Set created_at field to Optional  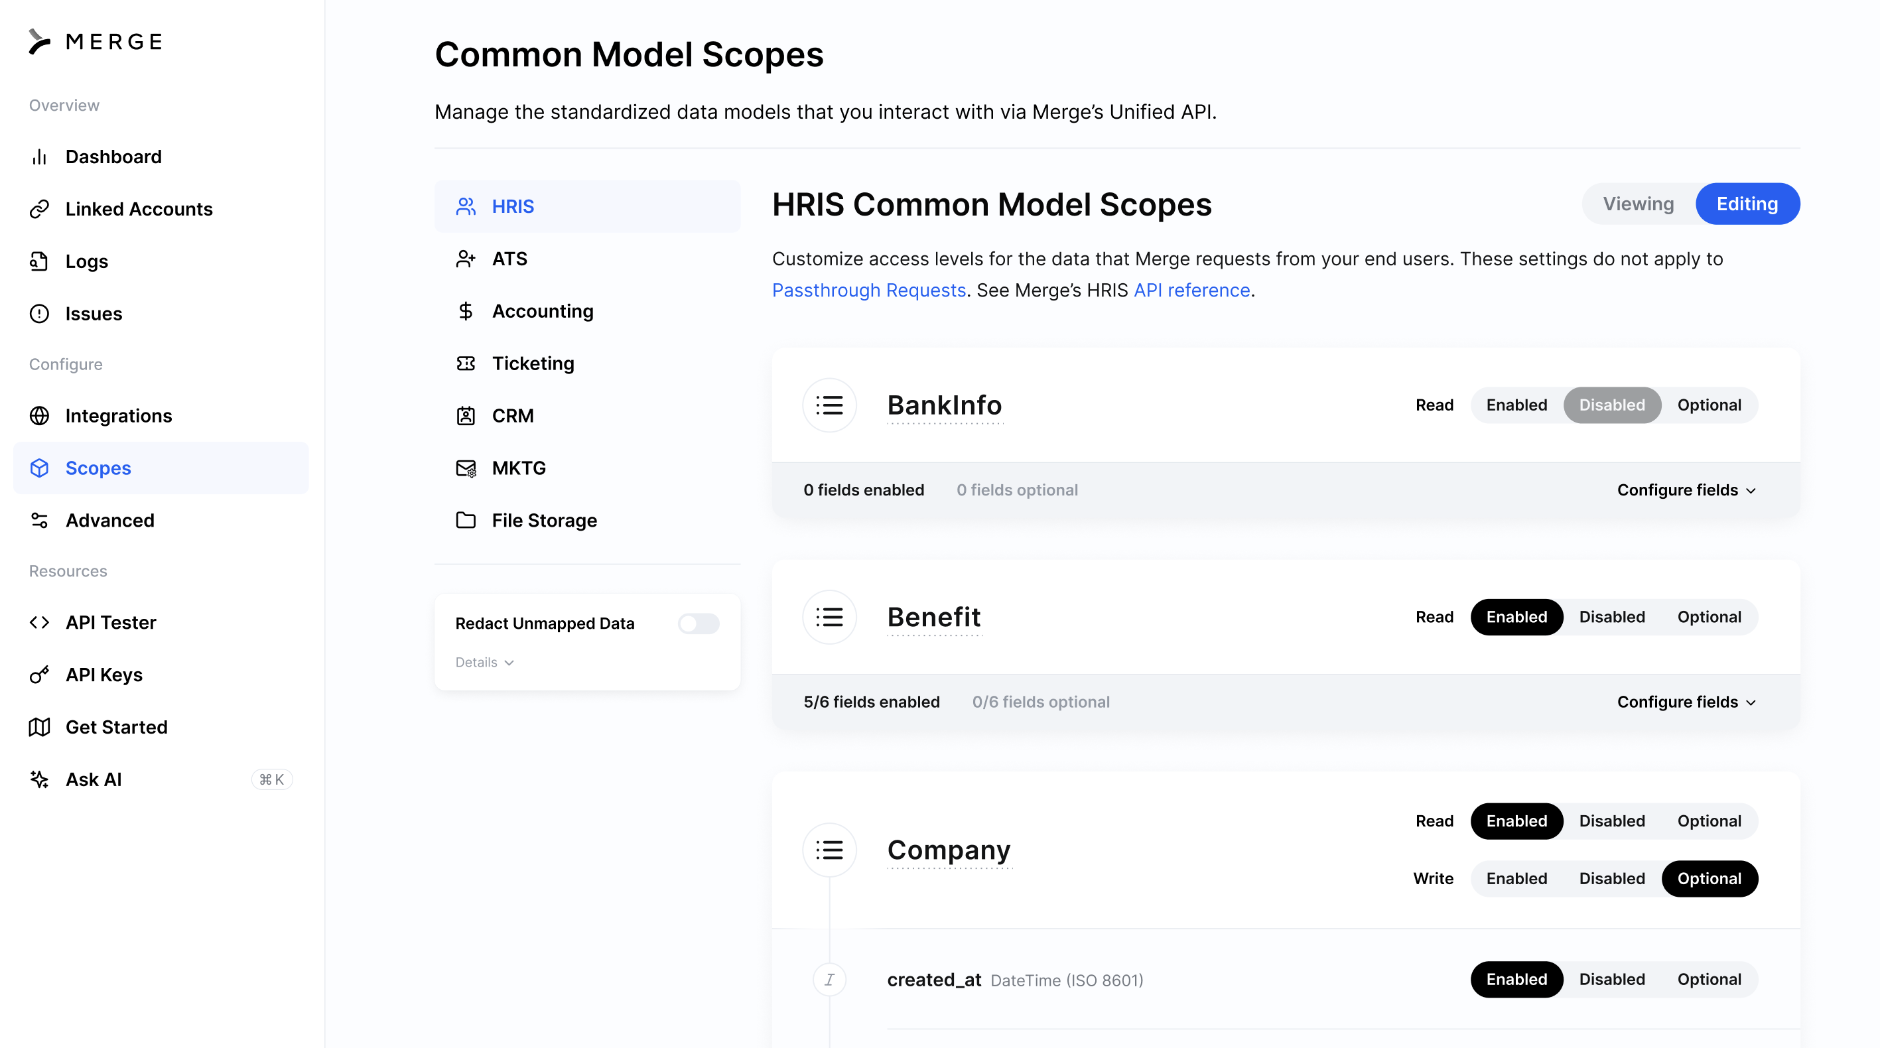[1708, 980]
